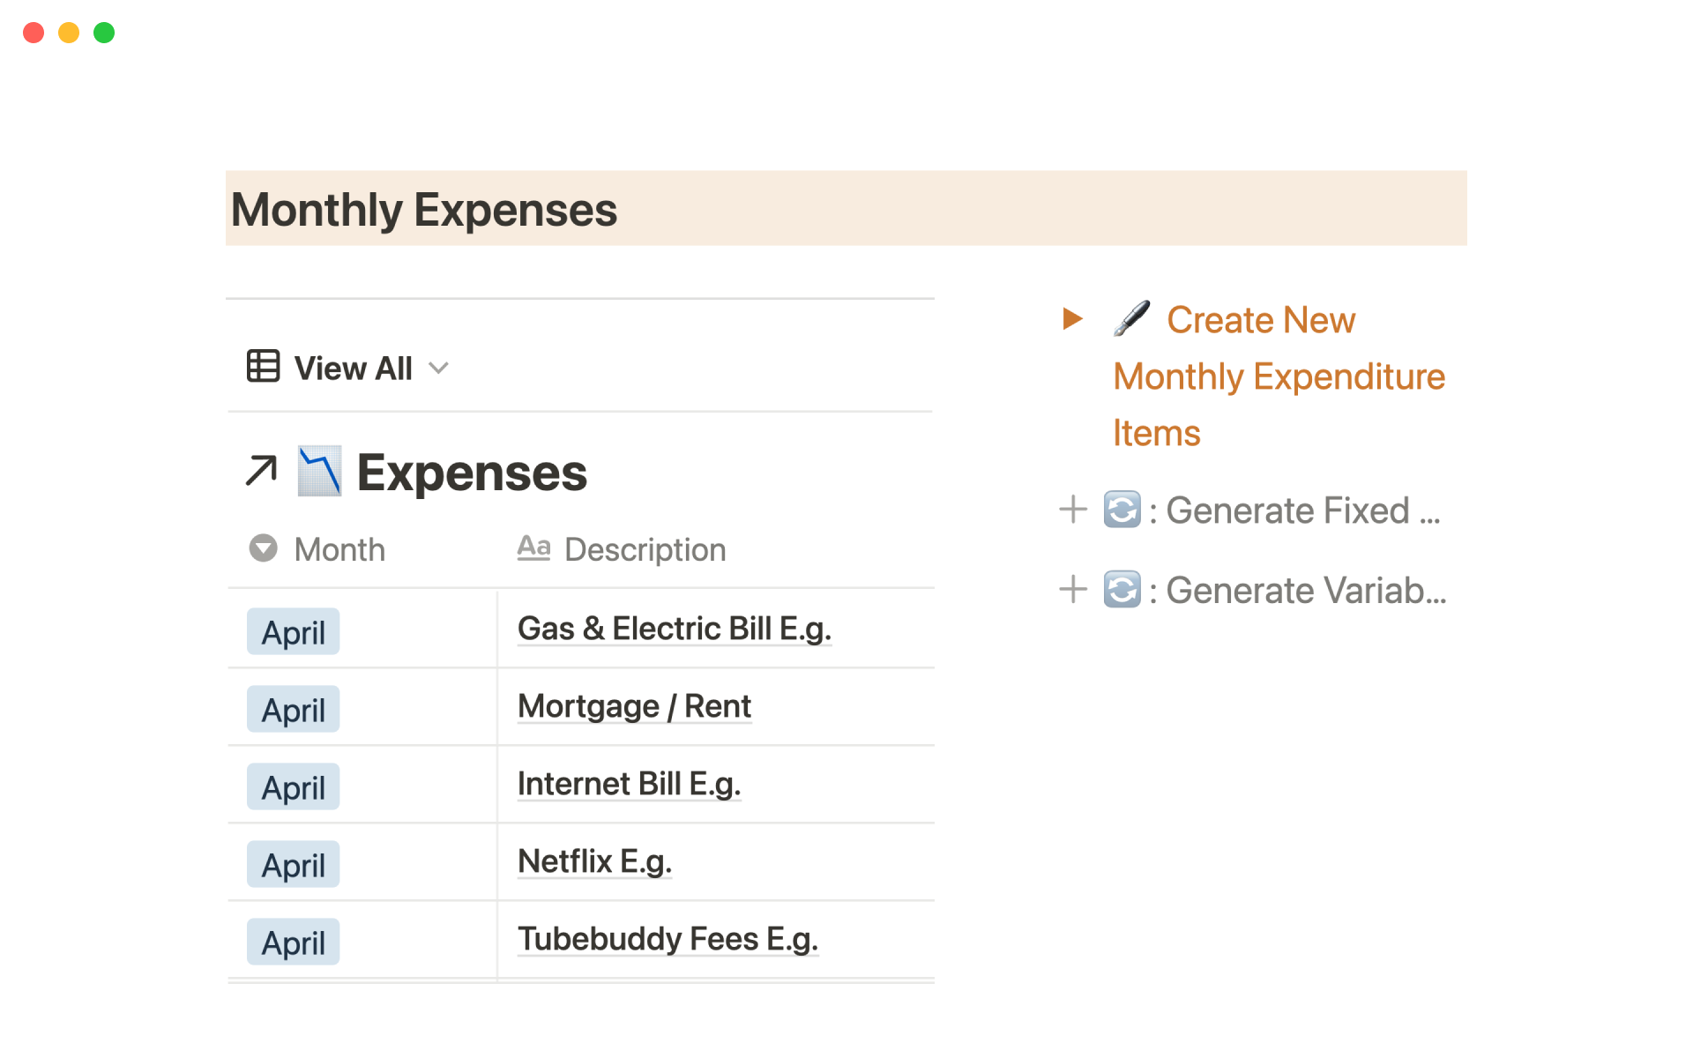The height and width of the screenshot is (1058, 1693).
Task: Click the Monthly Expenses heading block
Action: (x=423, y=210)
